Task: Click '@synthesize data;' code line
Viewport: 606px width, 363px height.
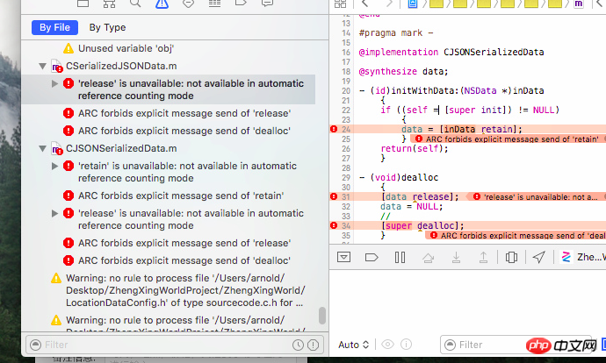Action: [403, 71]
